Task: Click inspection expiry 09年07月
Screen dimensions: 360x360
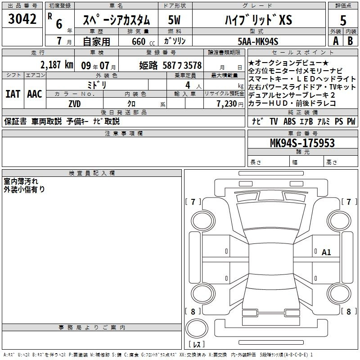Action: coord(99,66)
